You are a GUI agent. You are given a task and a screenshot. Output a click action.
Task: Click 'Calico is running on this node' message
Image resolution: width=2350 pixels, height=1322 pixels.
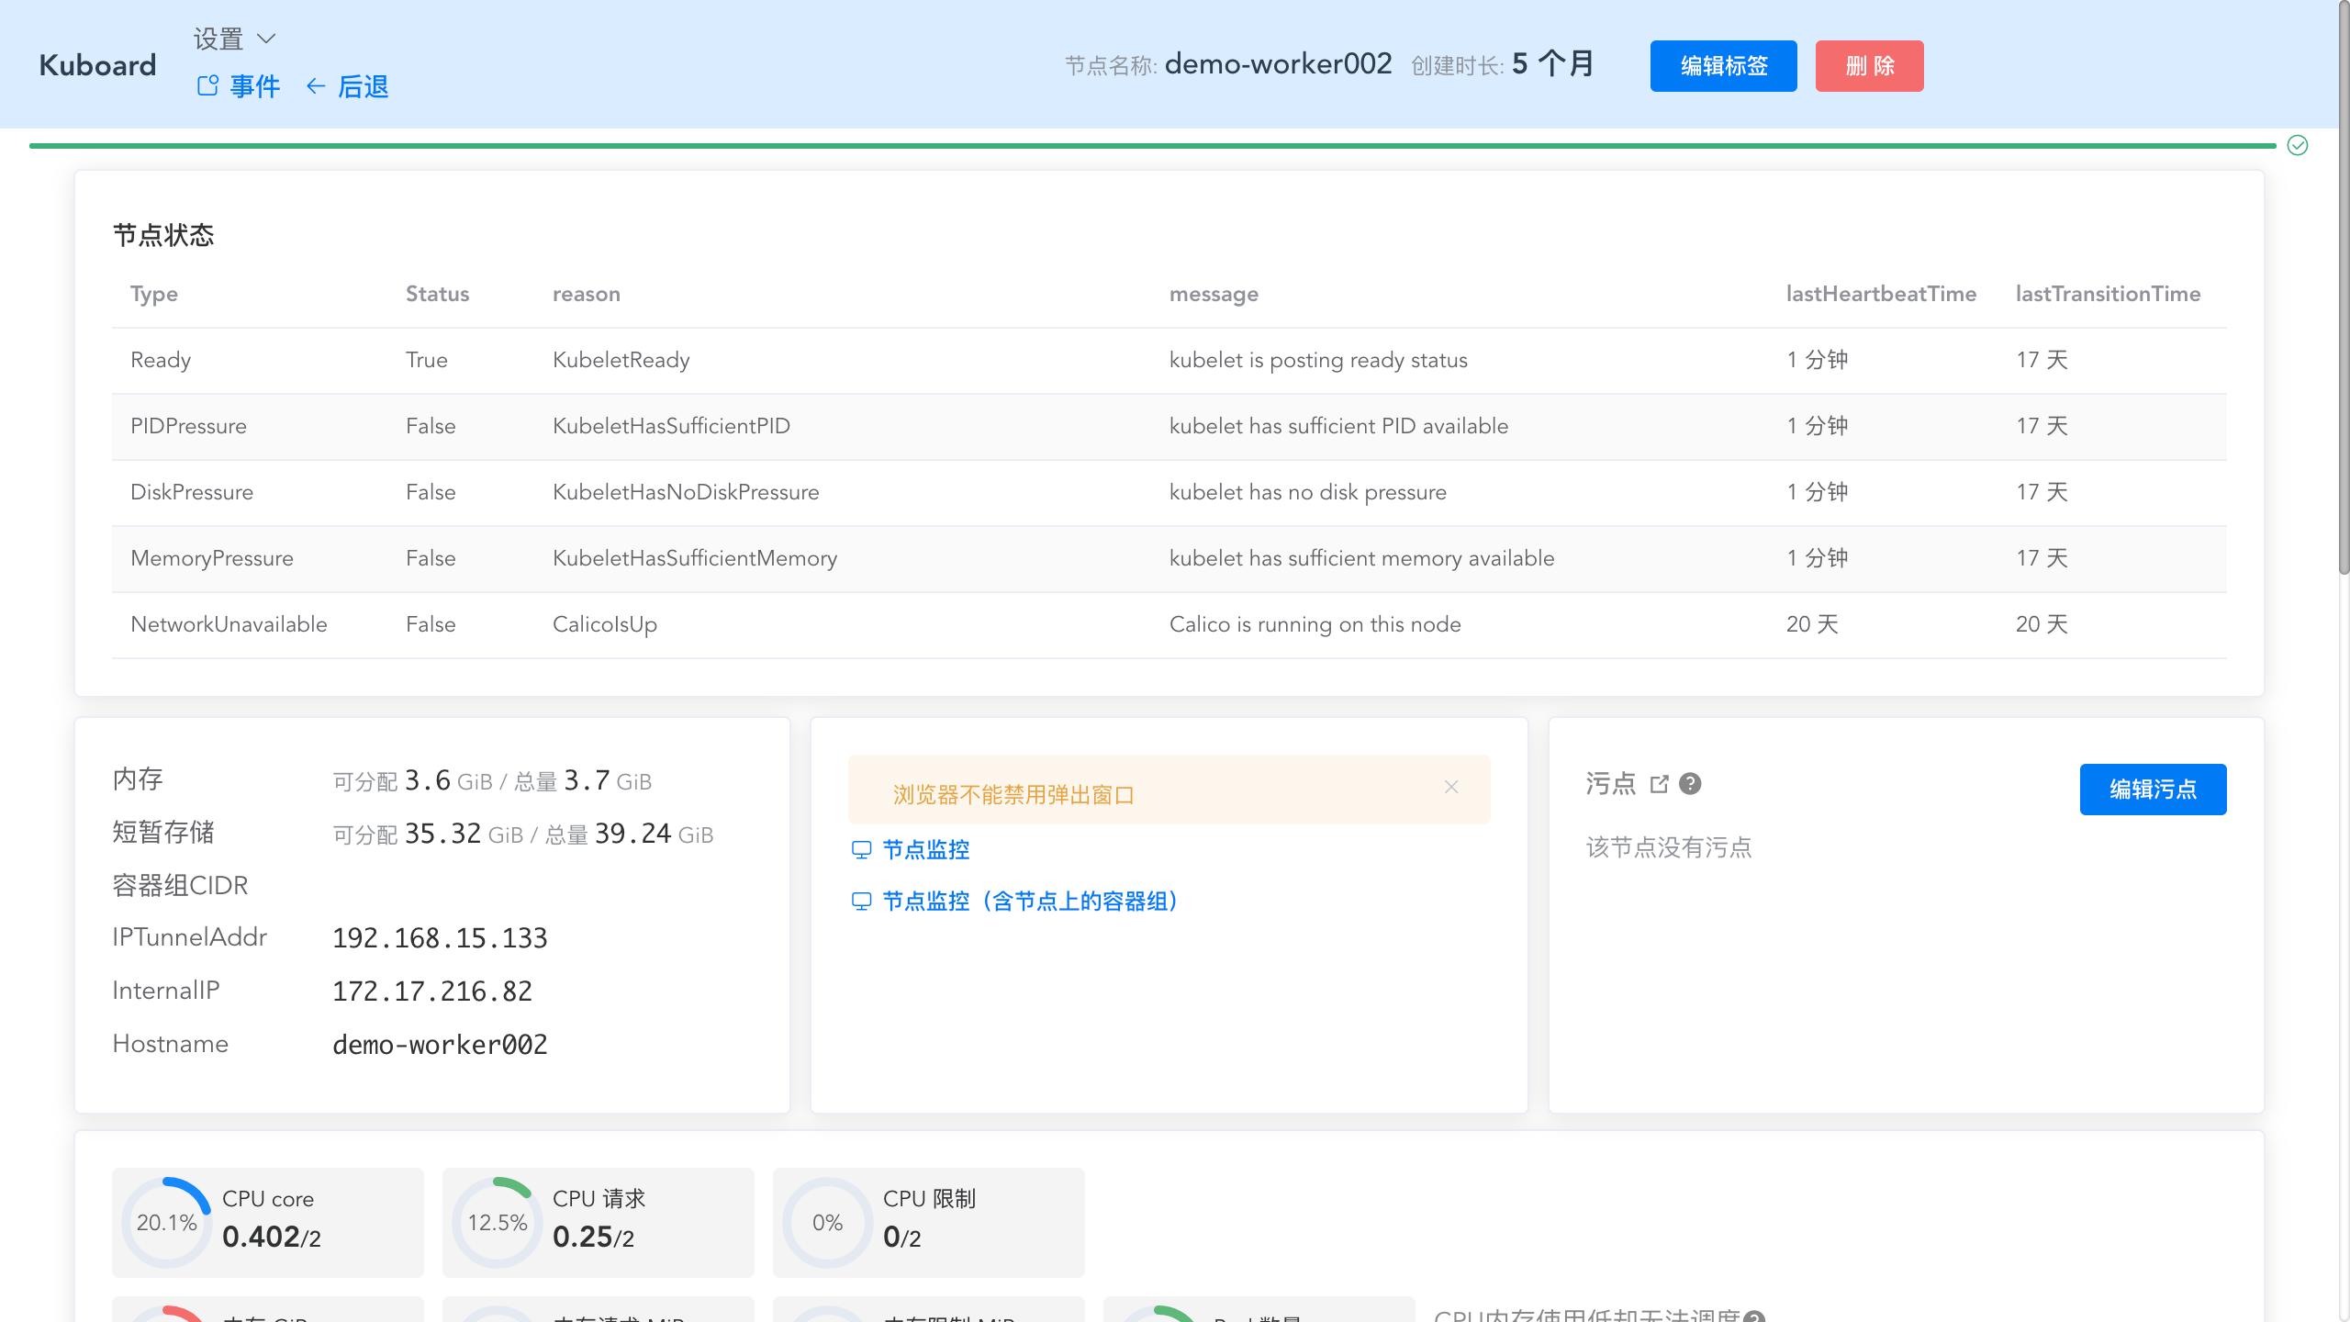[x=1315, y=624]
